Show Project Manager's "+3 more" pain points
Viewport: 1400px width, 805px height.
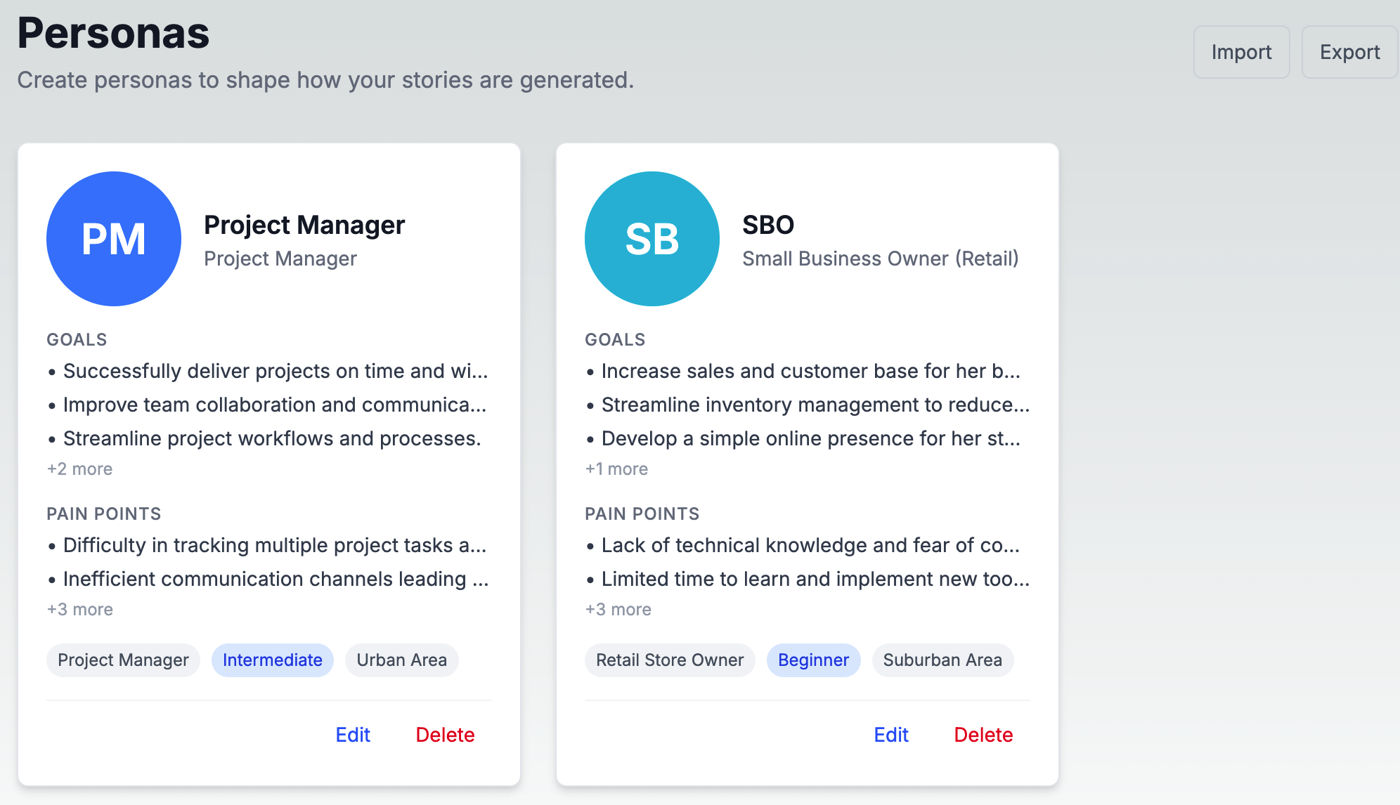[79, 609]
